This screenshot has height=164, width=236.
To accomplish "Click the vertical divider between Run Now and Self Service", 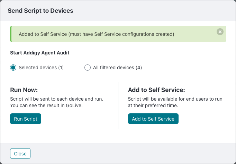I will pos(118,105).
